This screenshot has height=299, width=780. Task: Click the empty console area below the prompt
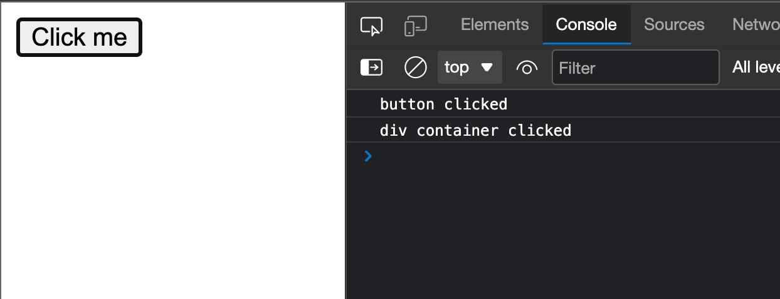pyautogui.click(x=564, y=238)
